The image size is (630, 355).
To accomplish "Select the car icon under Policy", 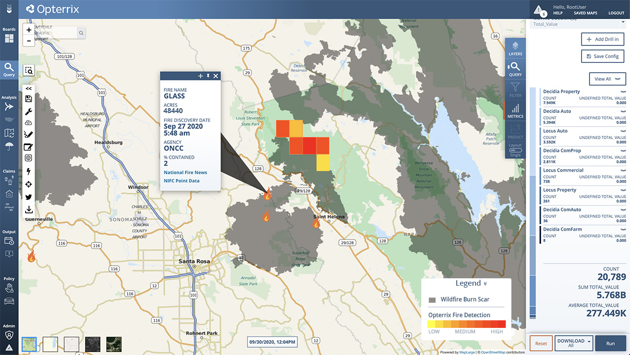I will 9,301.
